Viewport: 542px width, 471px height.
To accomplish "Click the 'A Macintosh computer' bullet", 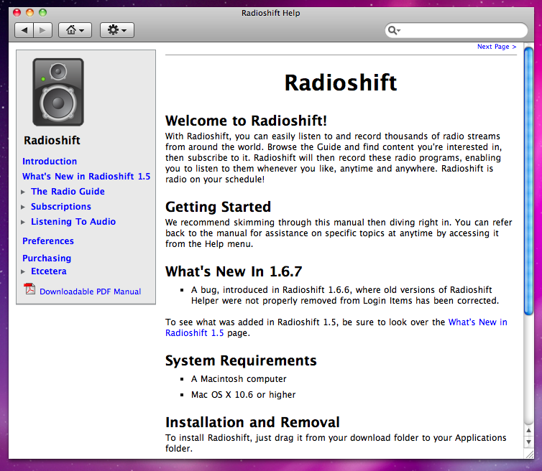I will pyautogui.click(x=239, y=379).
